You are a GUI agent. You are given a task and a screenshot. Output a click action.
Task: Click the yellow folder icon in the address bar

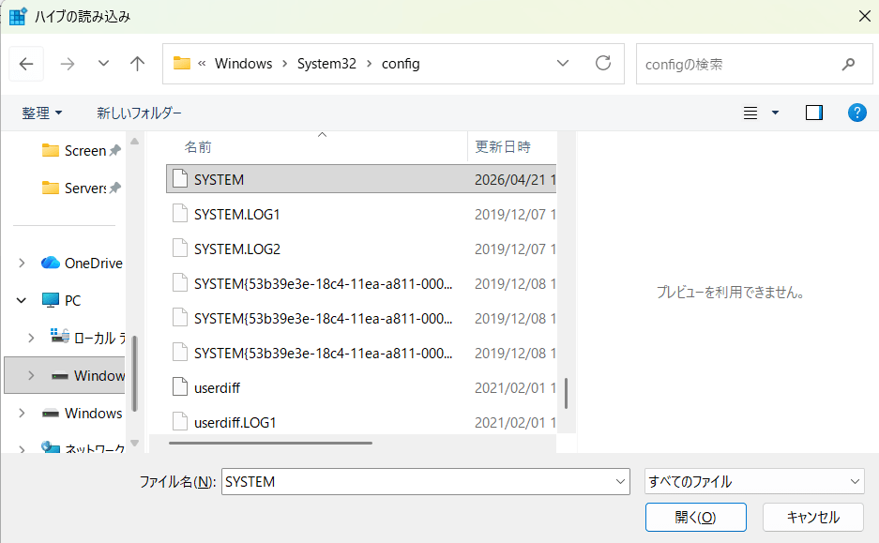pyautogui.click(x=181, y=63)
